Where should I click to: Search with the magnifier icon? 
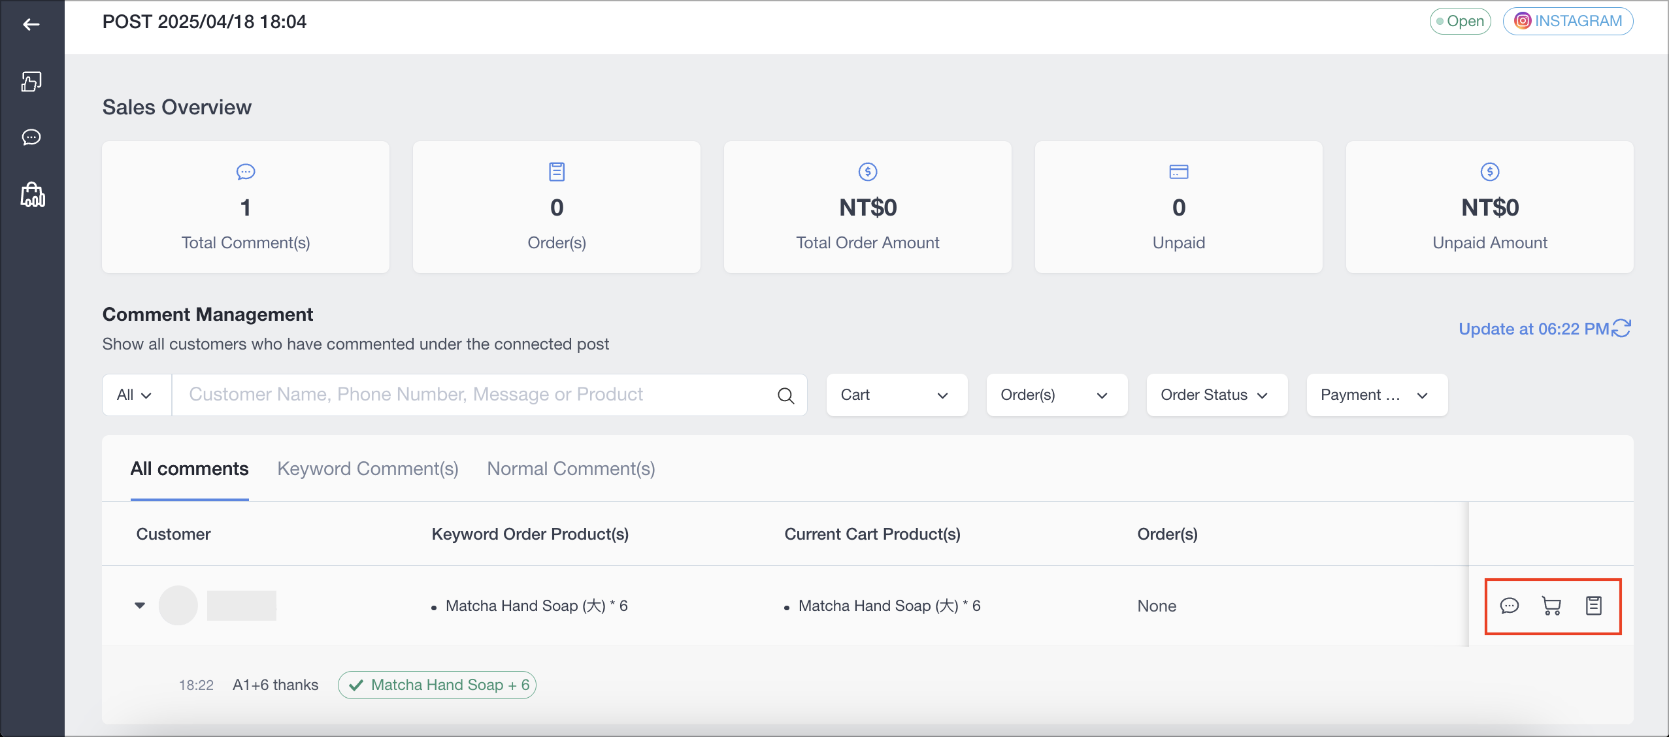click(x=785, y=395)
